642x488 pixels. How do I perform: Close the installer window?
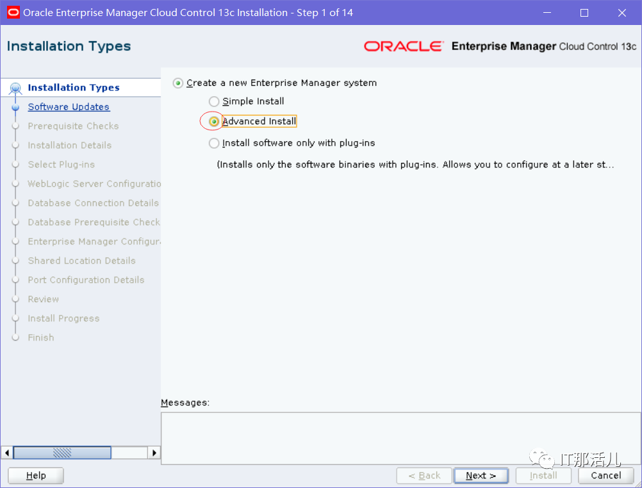[x=622, y=13]
